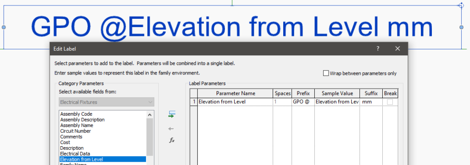Click the Sample Value cell
470x165 pixels.
337,102
